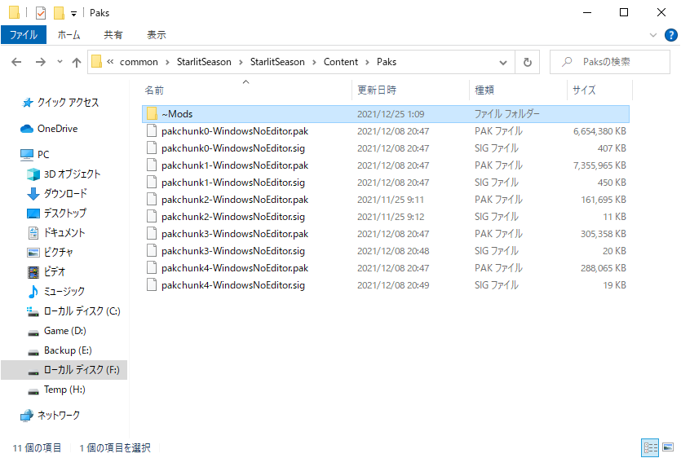This screenshot has height=458, width=681.
Task: Switch to details view icon
Action: pyautogui.click(x=650, y=447)
